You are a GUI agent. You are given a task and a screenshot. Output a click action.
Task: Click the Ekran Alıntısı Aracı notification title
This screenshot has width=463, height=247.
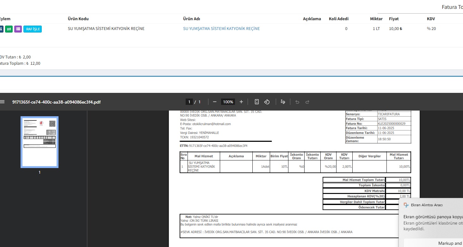[427, 205]
